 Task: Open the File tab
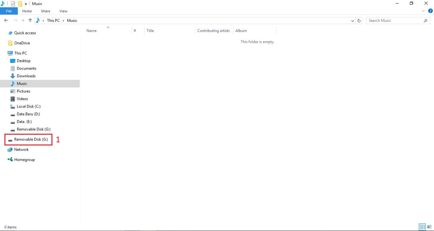coord(9,11)
